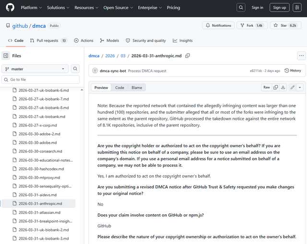Open the github owner link
307x244 pixels.
pos(20,26)
